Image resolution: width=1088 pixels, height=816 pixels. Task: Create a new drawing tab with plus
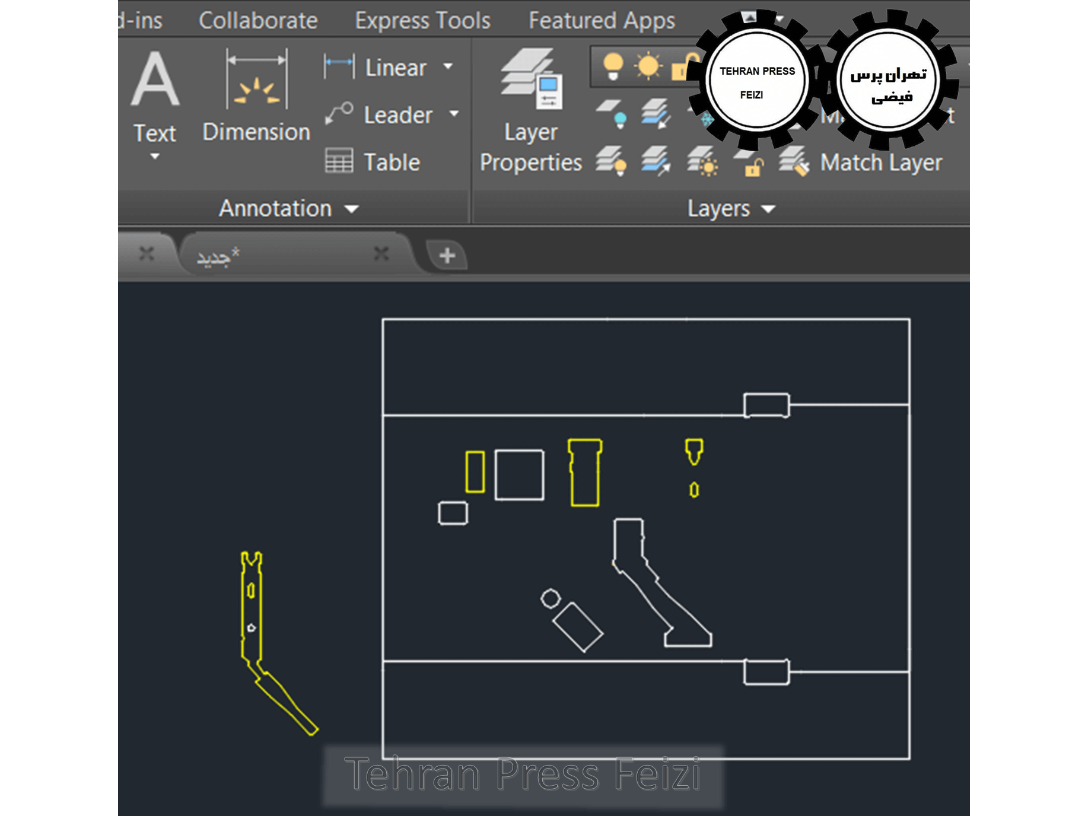(447, 256)
